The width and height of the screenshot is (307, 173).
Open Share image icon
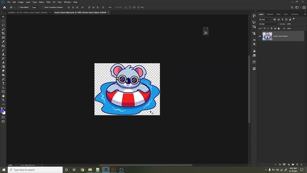[304, 8]
